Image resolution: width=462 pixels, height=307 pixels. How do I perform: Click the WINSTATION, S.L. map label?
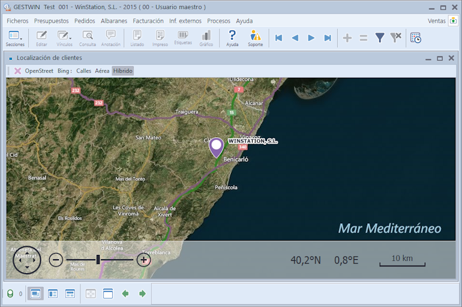pos(253,141)
